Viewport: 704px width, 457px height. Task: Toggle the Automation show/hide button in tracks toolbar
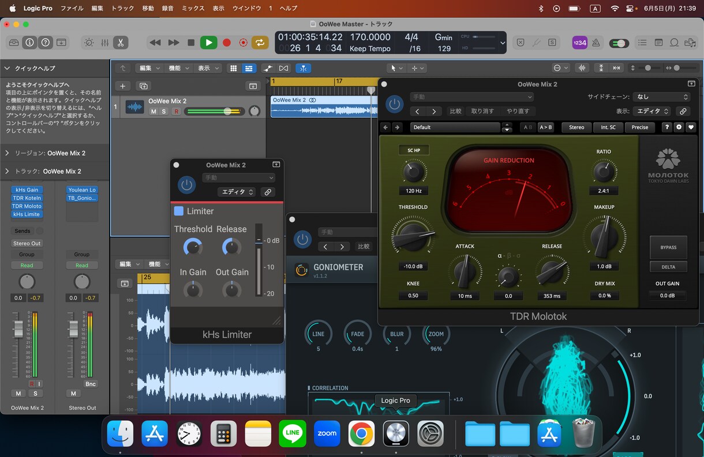click(268, 68)
